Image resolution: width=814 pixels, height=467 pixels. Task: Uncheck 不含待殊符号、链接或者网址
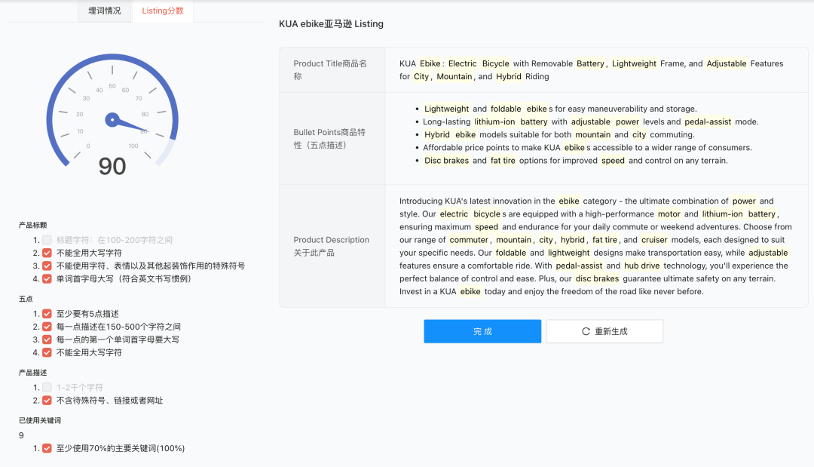45,399
